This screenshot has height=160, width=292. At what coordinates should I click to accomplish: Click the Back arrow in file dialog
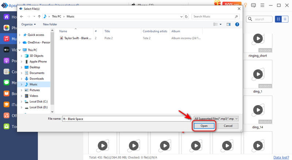point(22,16)
